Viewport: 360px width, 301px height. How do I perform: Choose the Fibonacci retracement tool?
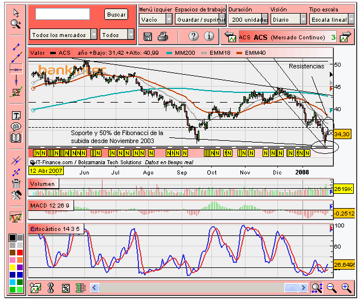click(16, 92)
